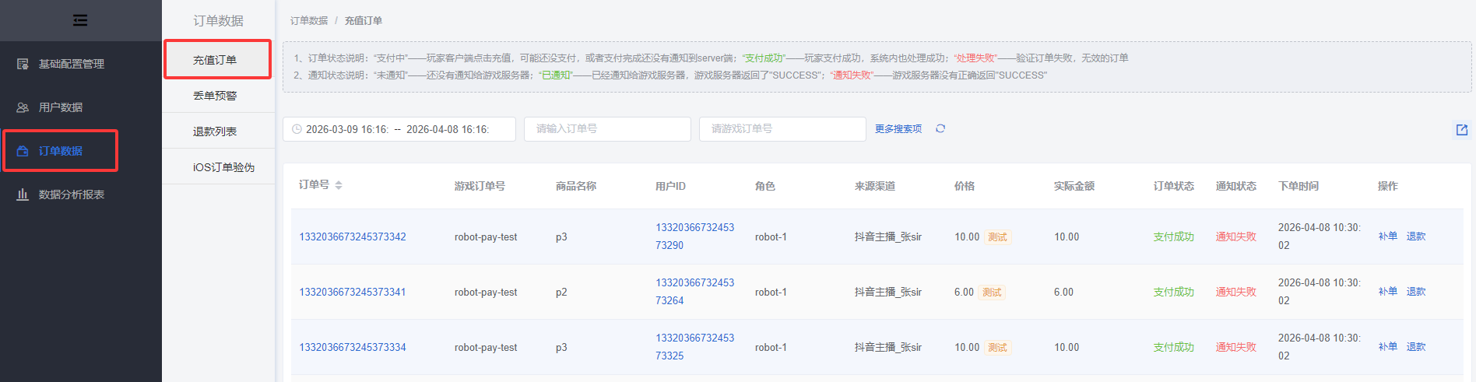
Task: Click 商品名称 column header
Action: pyautogui.click(x=576, y=186)
